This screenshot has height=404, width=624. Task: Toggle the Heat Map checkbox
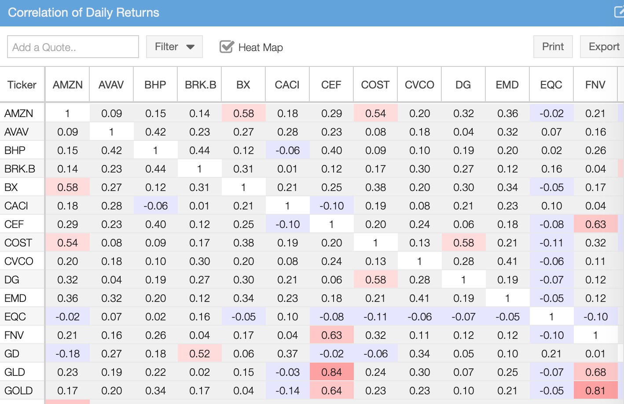click(227, 47)
